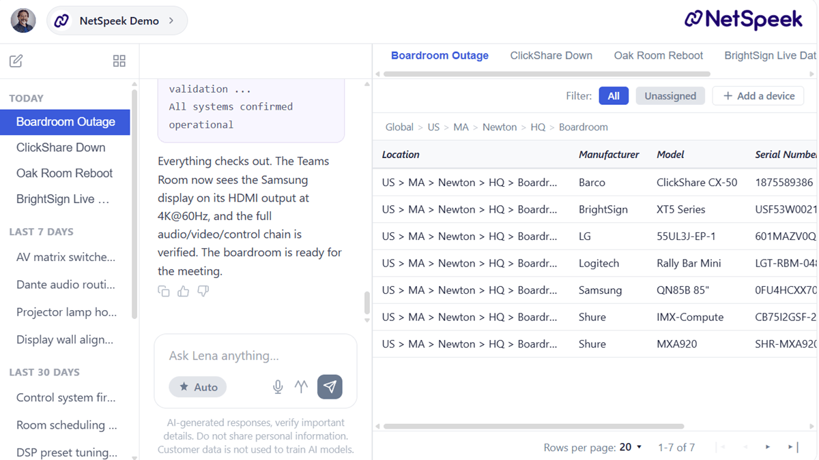Screen dimensions: 819x460
Task: Click the send message arrow button
Action: coord(330,386)
